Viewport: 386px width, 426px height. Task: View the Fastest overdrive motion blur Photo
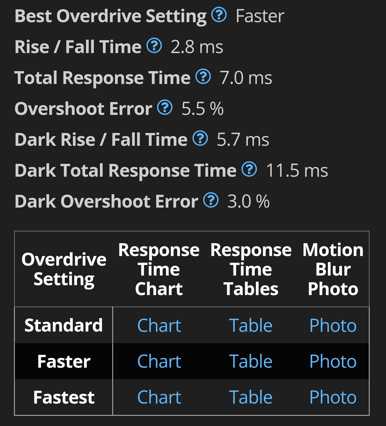(333, 397)
